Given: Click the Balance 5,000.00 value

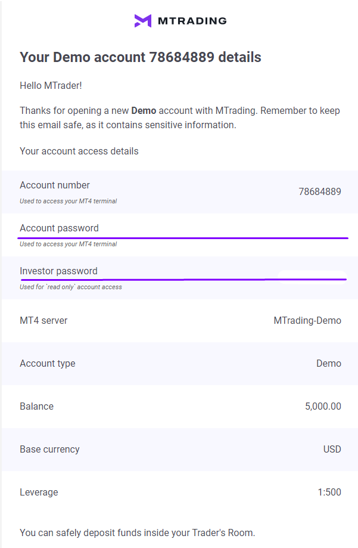Looking at the screenshot, I should click(x=323, y=407).
